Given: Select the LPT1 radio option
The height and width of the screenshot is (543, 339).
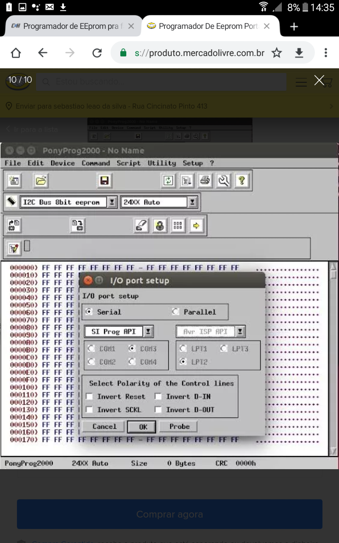Looking at the screenshot, I should (183, 349).
